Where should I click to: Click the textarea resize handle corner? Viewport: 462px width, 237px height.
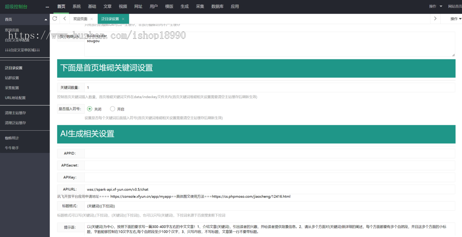(x=453, y=55)
